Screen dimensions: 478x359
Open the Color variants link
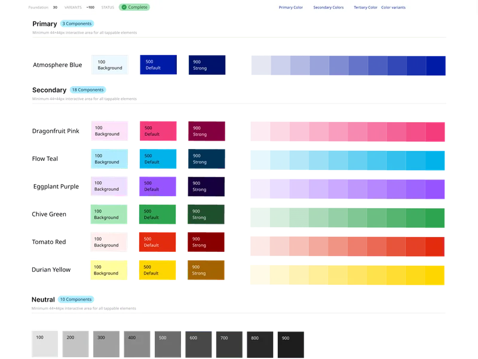tap(393, 7)
